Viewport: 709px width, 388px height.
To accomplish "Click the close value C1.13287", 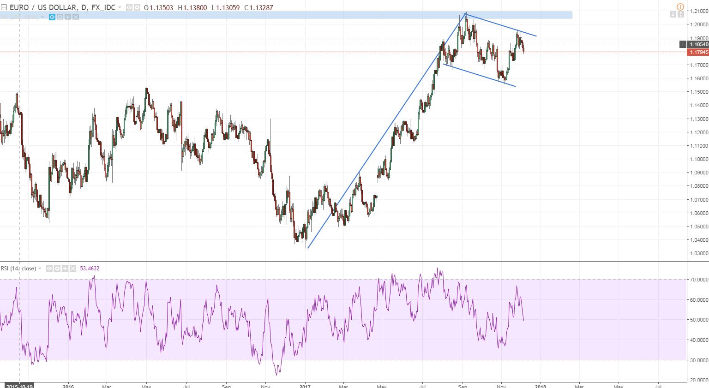I will (258, 7).
